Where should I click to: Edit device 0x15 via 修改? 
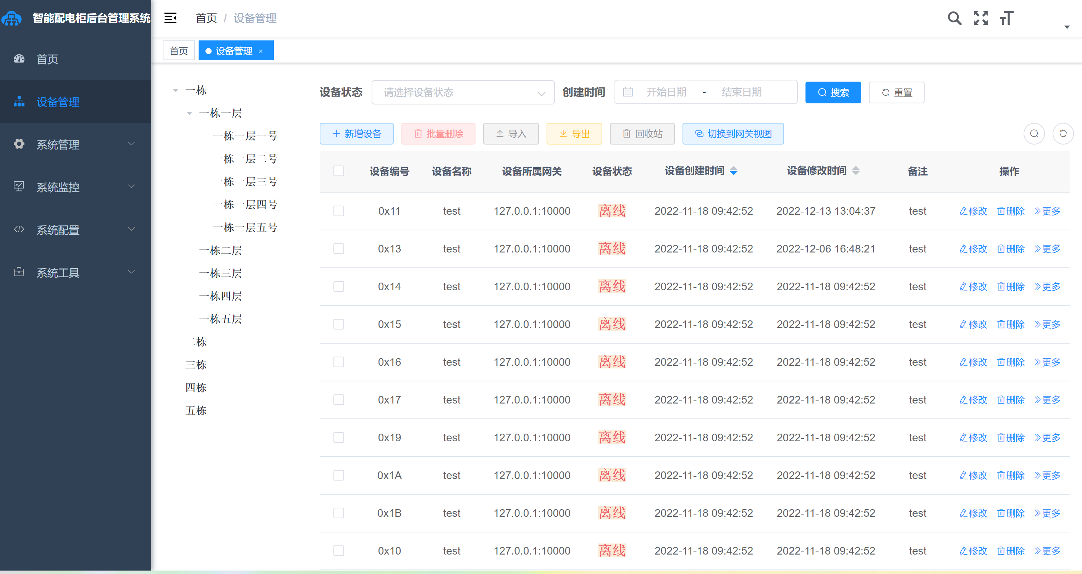(x=973, y=324)
